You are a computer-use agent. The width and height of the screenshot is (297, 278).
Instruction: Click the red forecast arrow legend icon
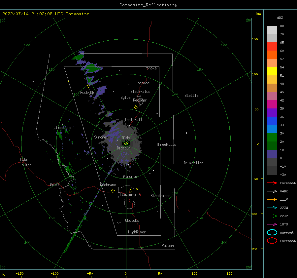coord(272,183)
